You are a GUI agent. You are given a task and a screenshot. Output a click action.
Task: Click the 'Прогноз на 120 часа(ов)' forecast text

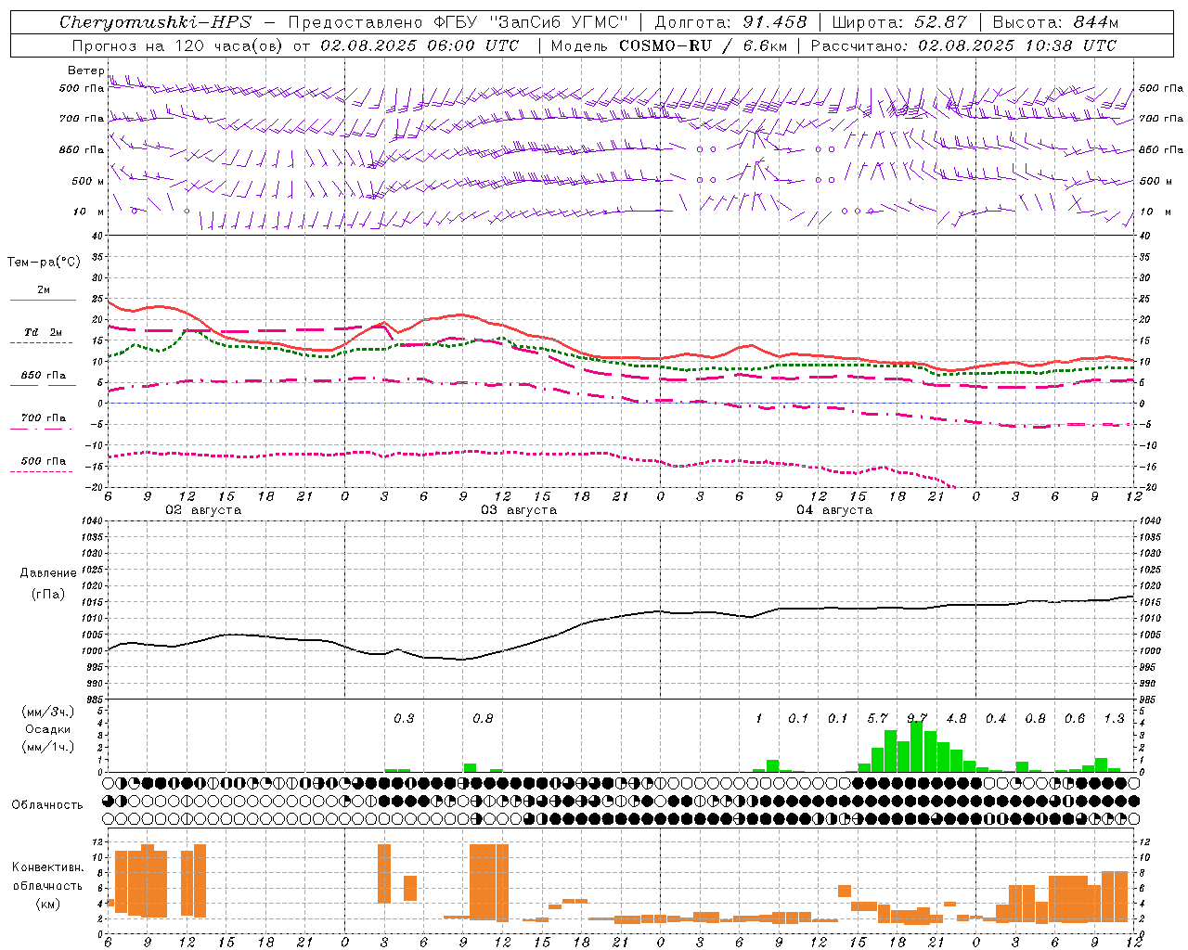coord(178,45)
